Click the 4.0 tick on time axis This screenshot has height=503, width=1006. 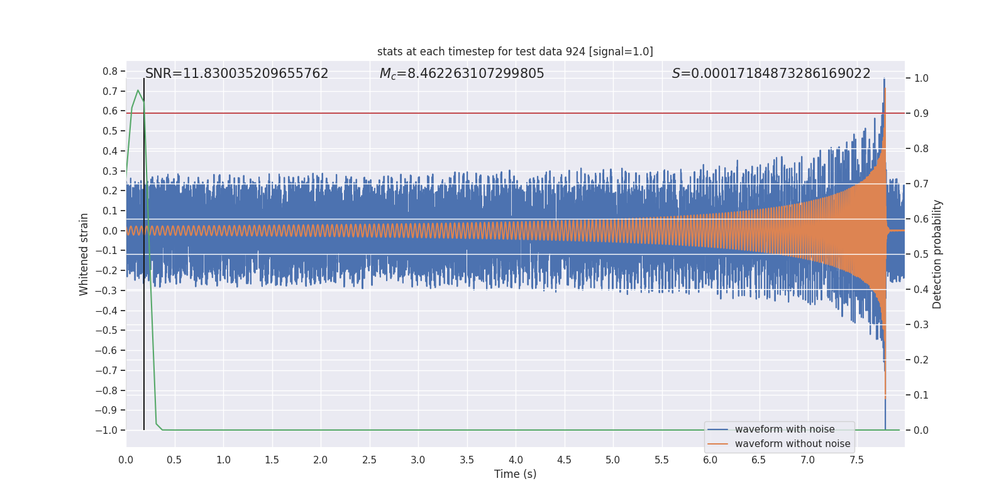pos(516,460)
